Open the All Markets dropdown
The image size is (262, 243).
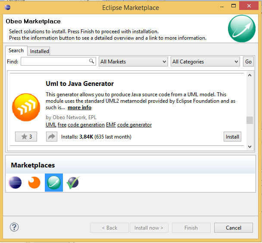pyautogui.click(x=133, y=62)
